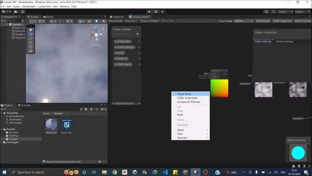Click the Pause button
Image resolution: width=312 pixels, height=176 pixels.
point(156,12)
